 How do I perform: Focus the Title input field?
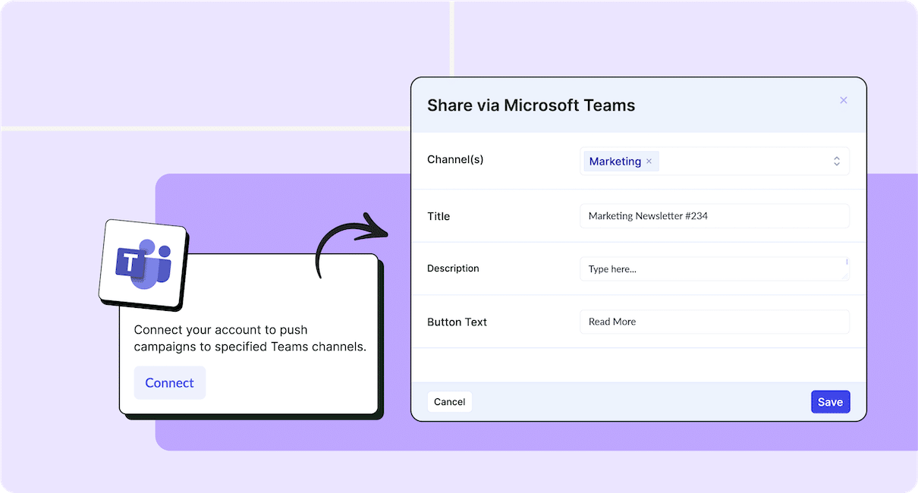pyautogui.click(x=715, y=216)
